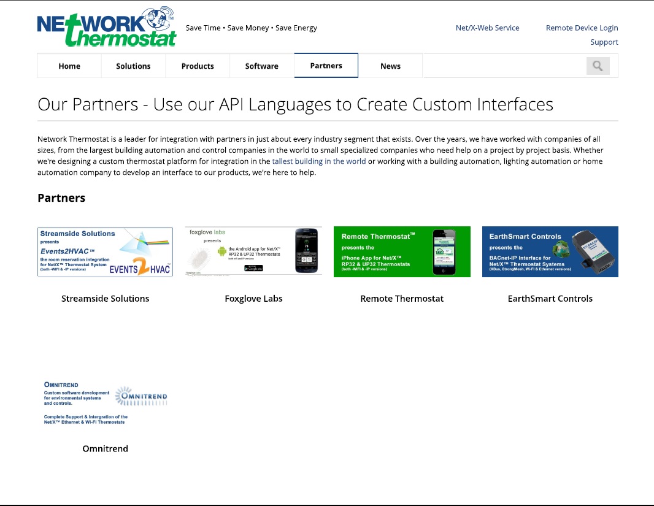Viewport: 654px width, 506px height.
Task: Open the Streamside Solutions text link
Action: click(x=105, y=299)
